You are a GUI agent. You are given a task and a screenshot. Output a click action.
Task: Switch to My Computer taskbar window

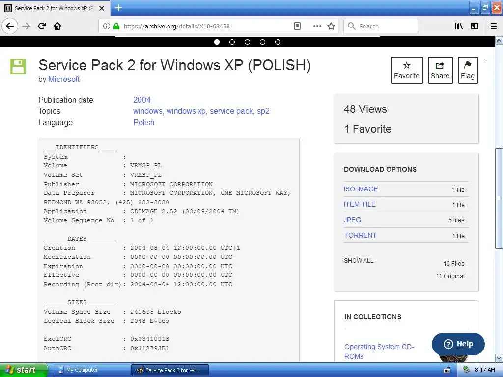(x=91, y=370)
